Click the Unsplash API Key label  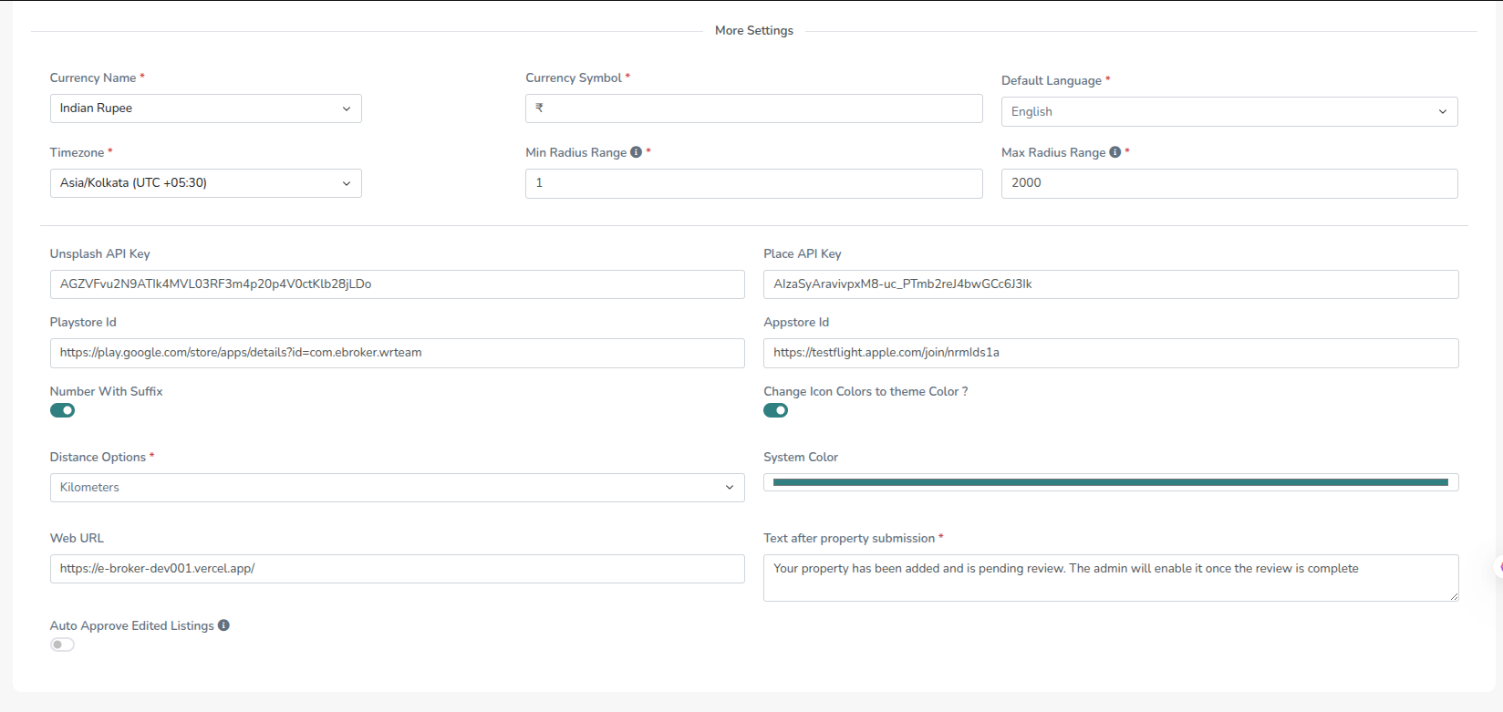pyautogui.click(x=99, y=253)
